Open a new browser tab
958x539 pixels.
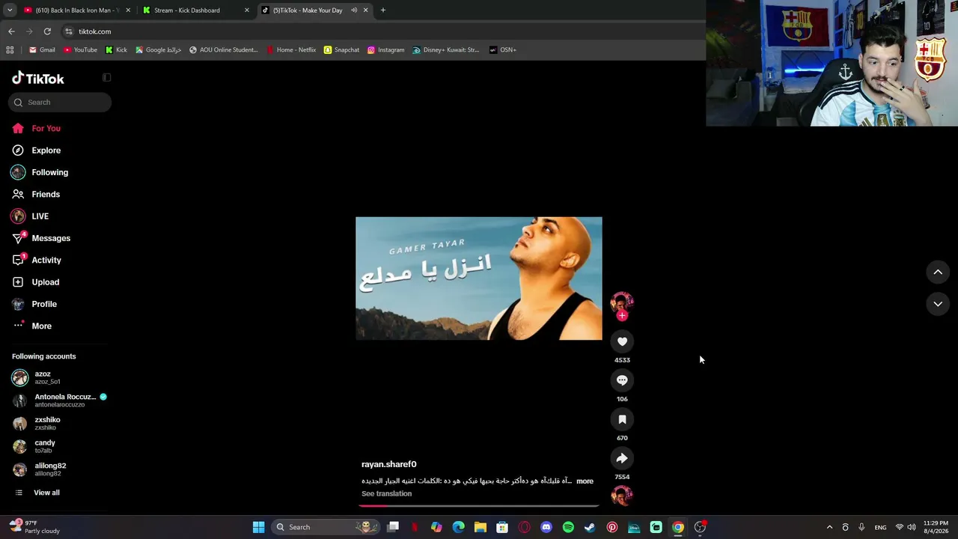pyautogui.click(x=383, y=10)
